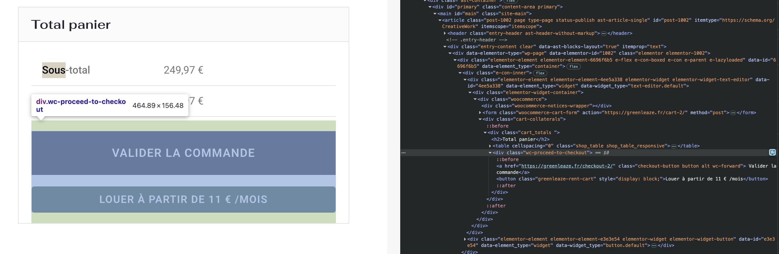This screenshot has width=779, height=254.
Task: Collapse the elementor-widget-container div
Action: point(470,93)
